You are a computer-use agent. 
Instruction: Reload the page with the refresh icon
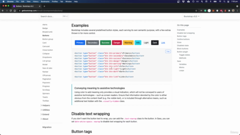11,11
